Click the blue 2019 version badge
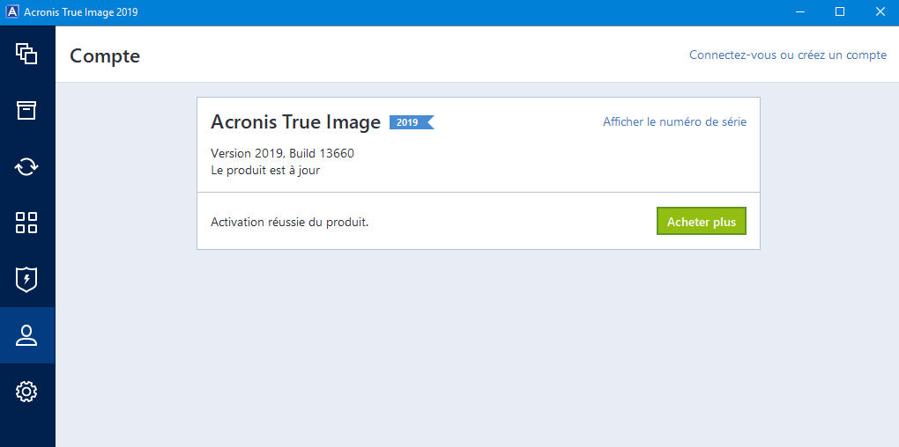The image size is (899, 447). pyautogui.click(x=411, y=122)
